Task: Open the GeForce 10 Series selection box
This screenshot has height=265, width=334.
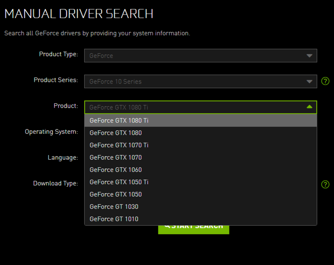Action: coord(195,81)
